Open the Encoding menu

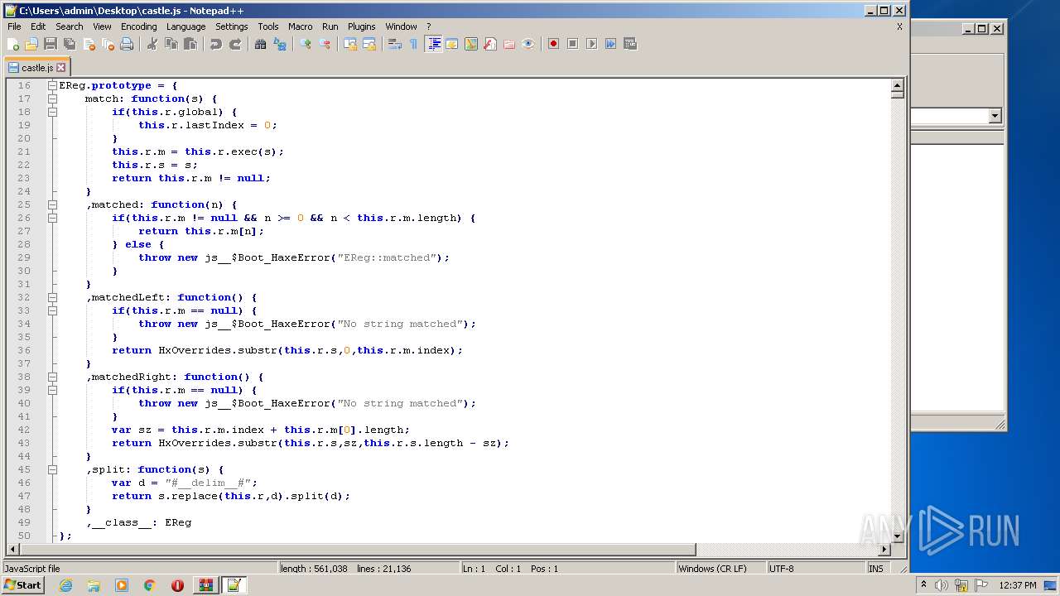coord(138,26)
